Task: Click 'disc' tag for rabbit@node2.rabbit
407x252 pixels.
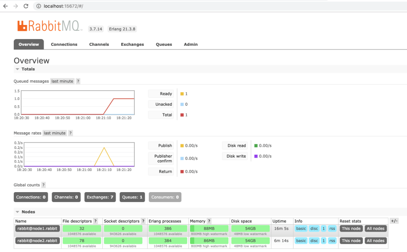Action: point(314,241)
